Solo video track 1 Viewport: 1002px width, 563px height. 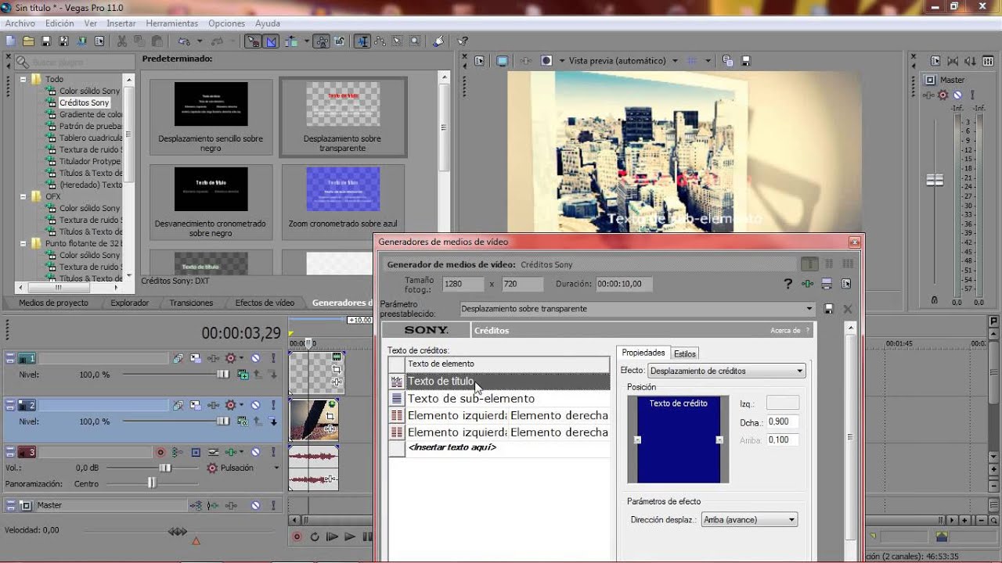pyautogui.click(x=272, y=358)
